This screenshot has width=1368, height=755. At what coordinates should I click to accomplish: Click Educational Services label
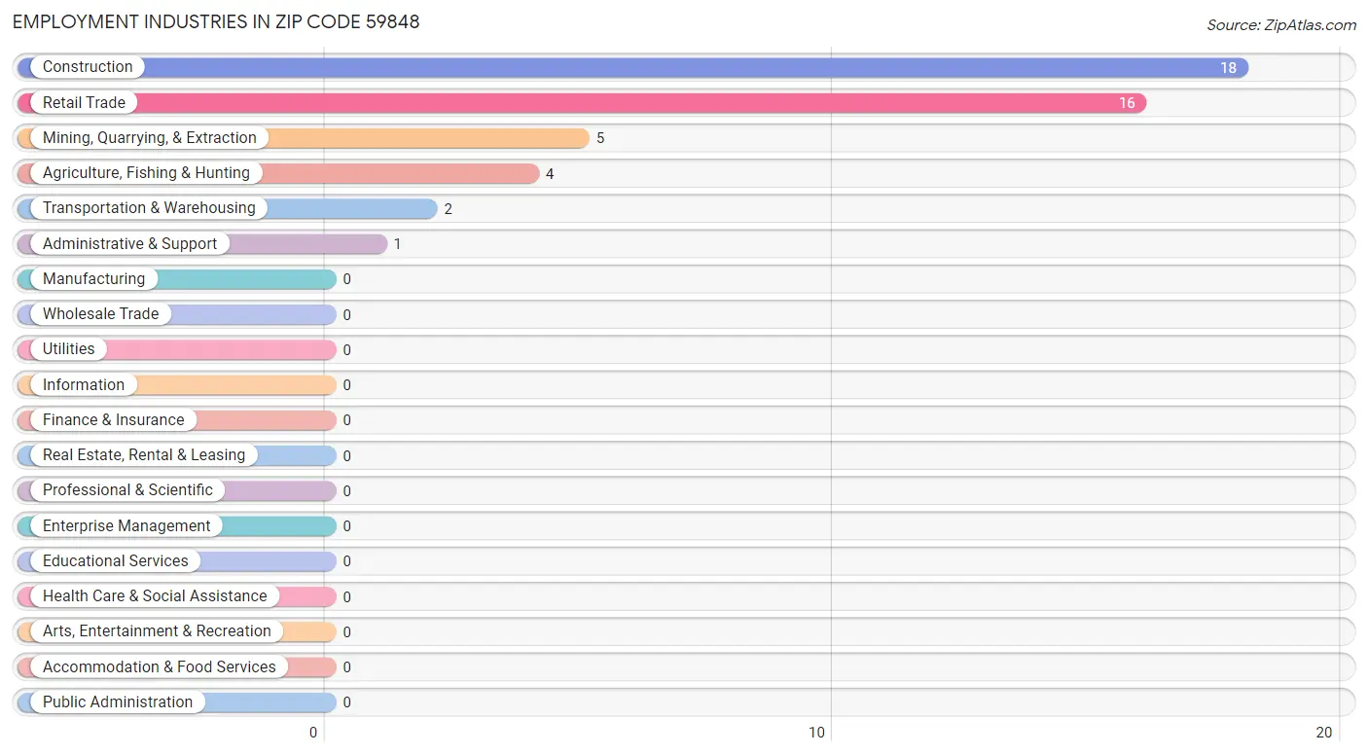(x=116, y=561)
